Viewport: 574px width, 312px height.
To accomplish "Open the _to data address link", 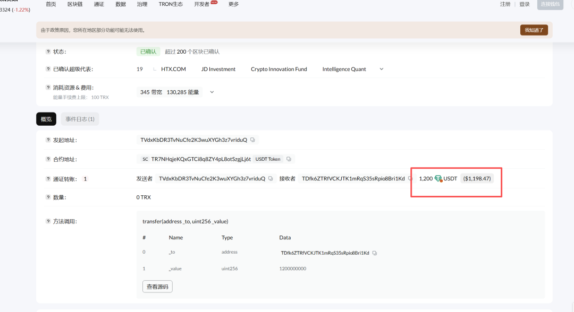I will 325,253.
